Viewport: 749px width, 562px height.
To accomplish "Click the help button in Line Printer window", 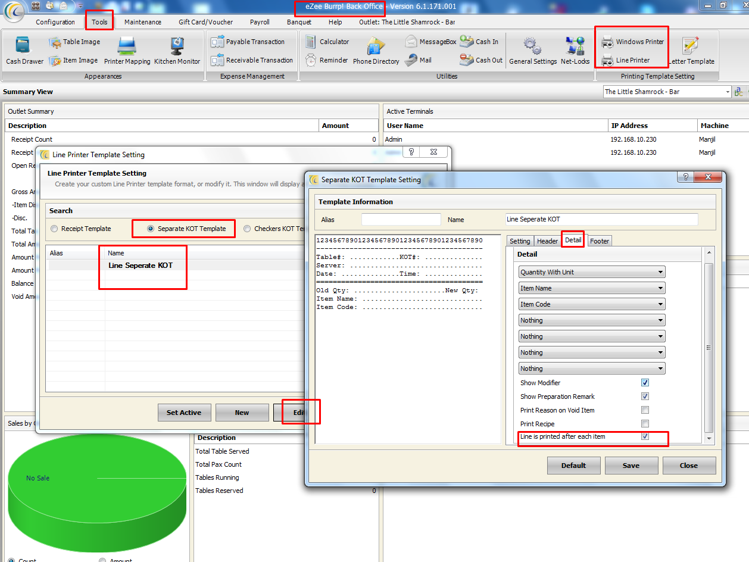I will coord(411,152).
